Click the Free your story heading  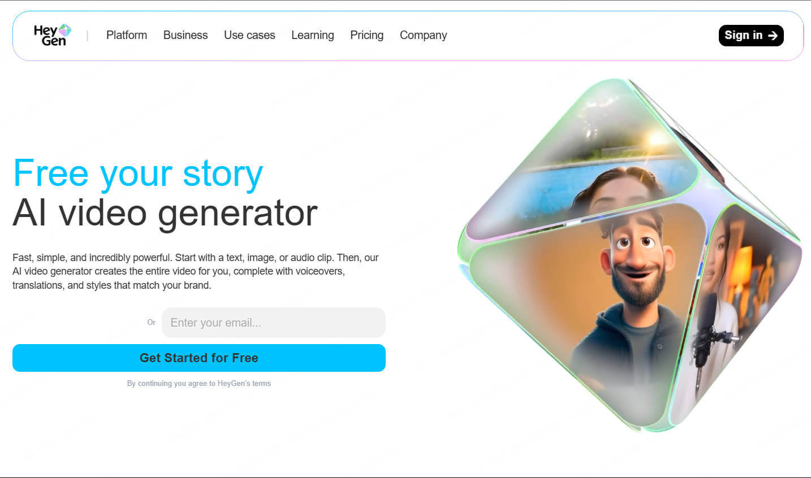click(138, 173)
